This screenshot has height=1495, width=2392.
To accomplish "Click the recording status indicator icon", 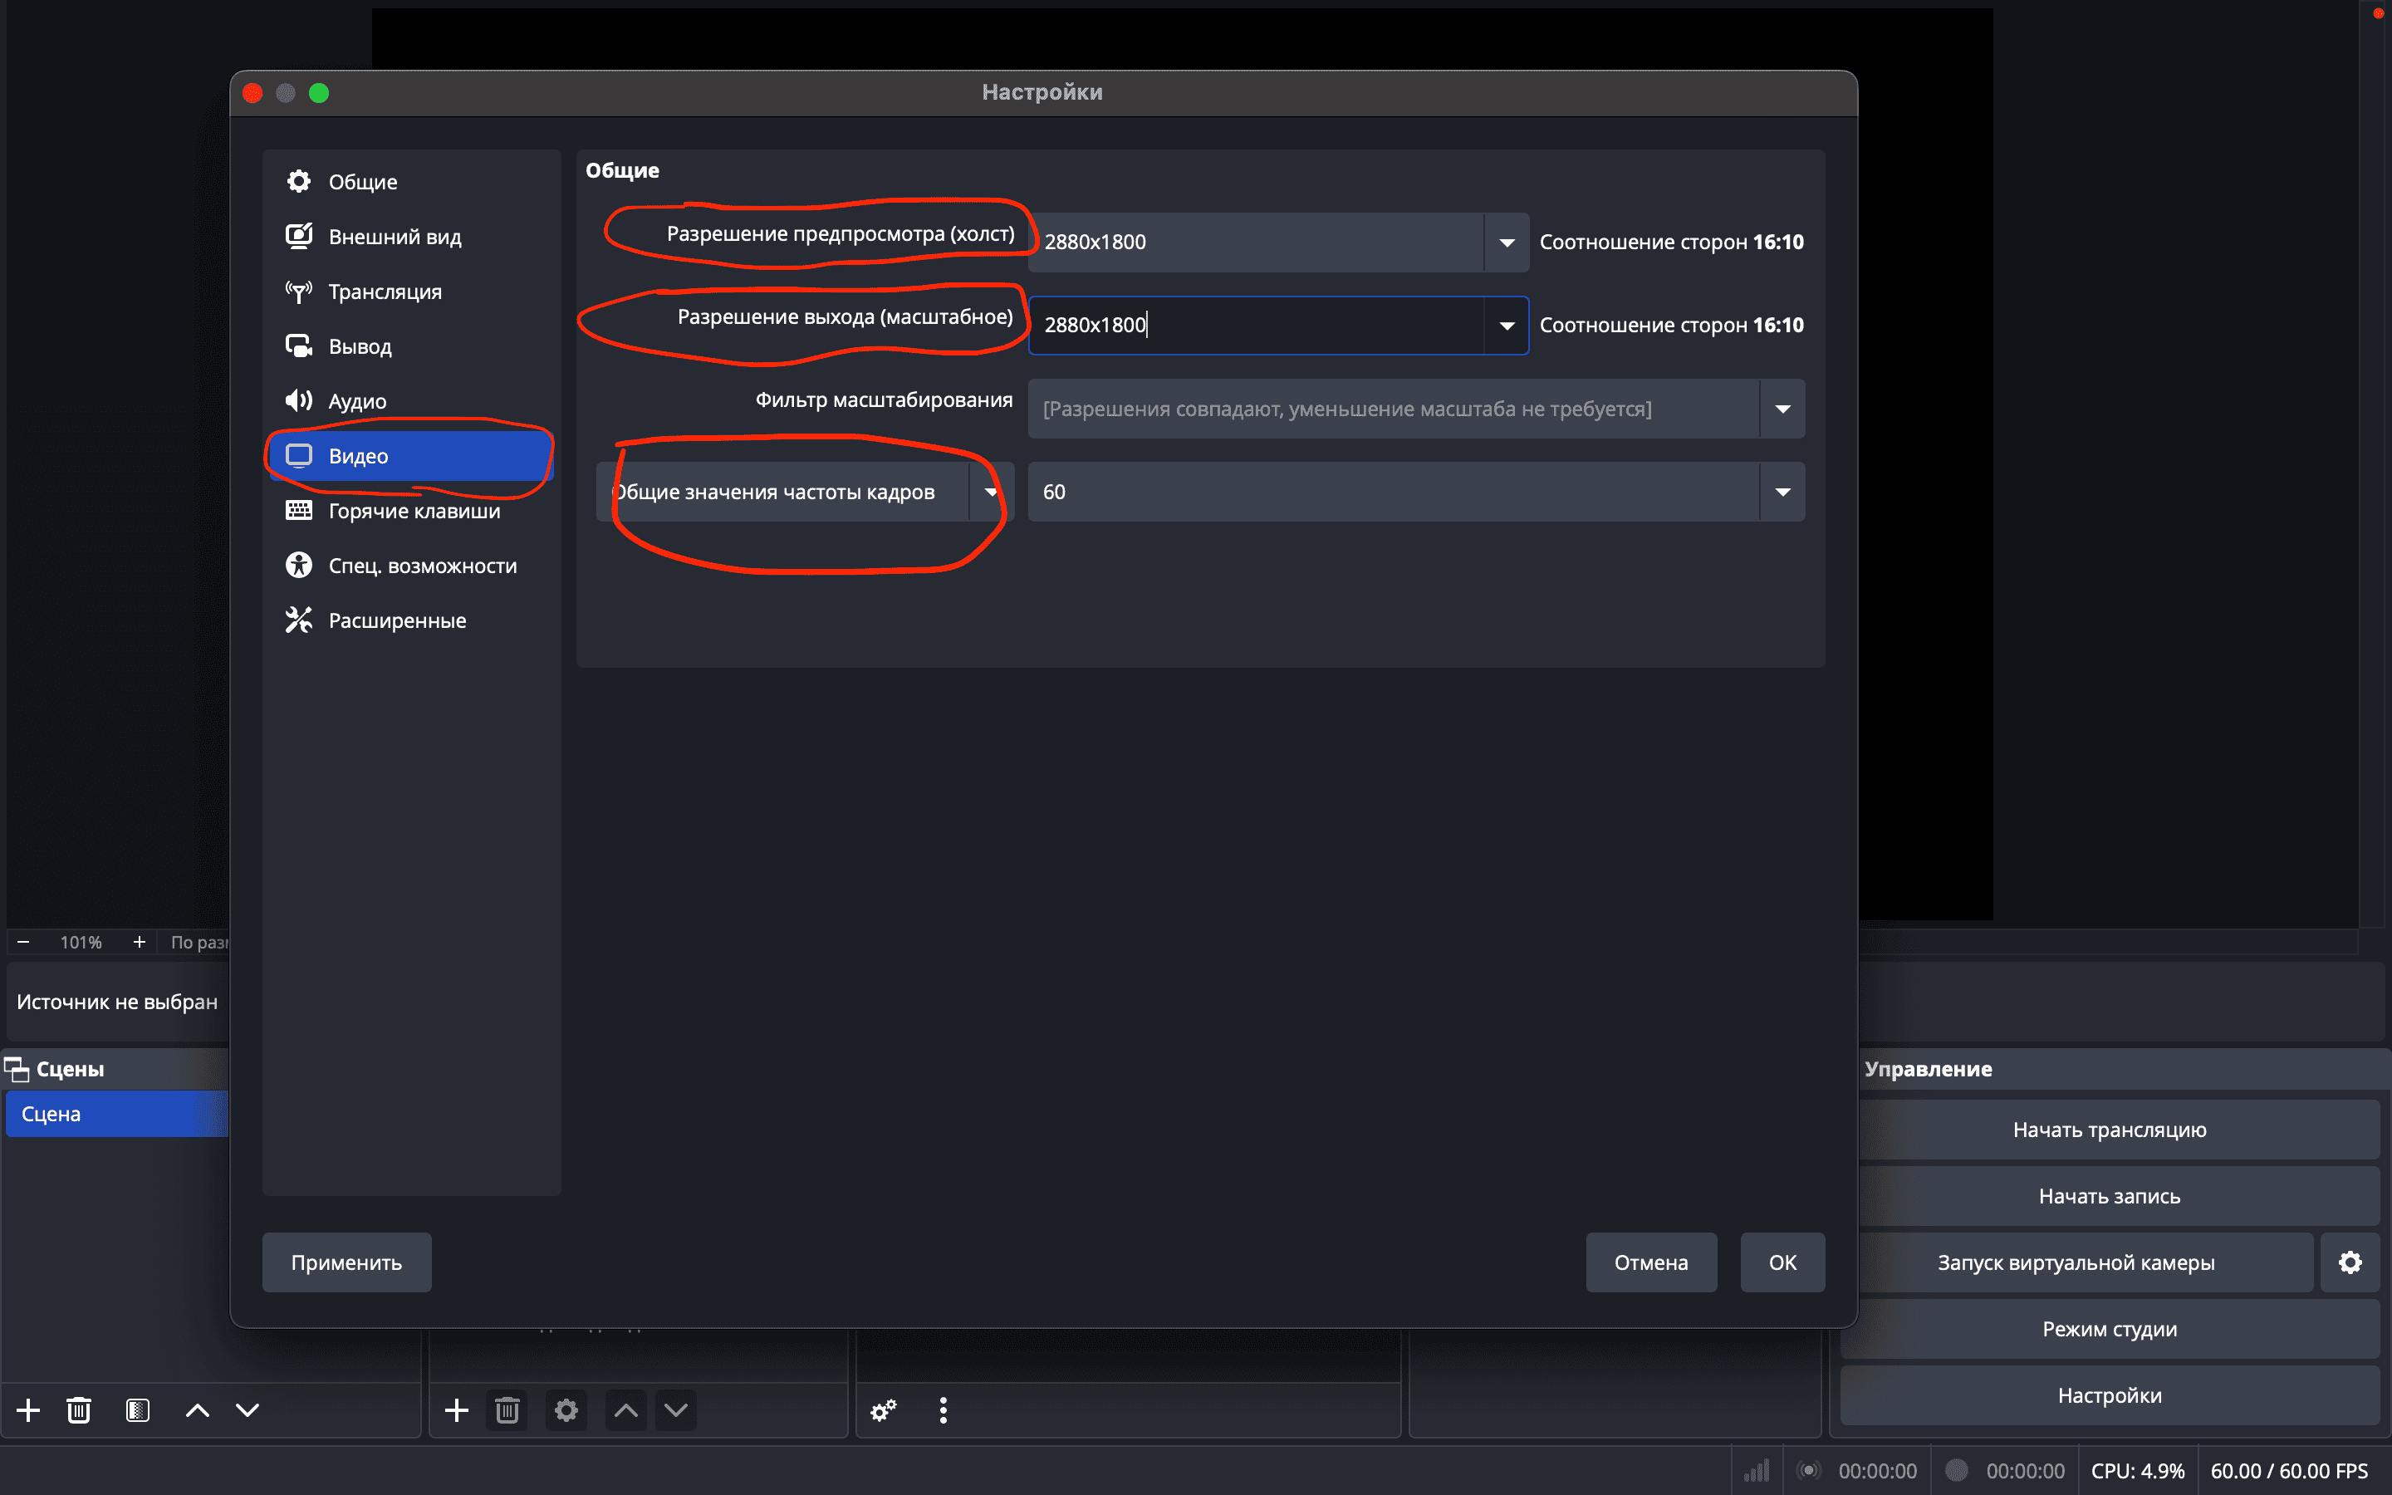I will point(1956,1470).
